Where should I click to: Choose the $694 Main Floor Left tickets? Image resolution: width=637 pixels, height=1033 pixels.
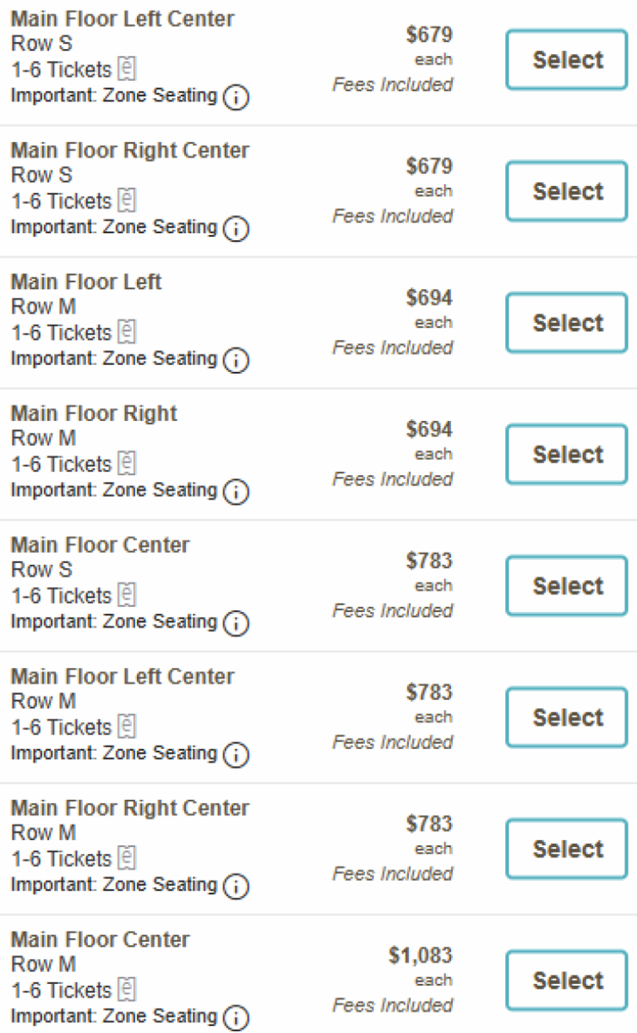coord(566,323)
